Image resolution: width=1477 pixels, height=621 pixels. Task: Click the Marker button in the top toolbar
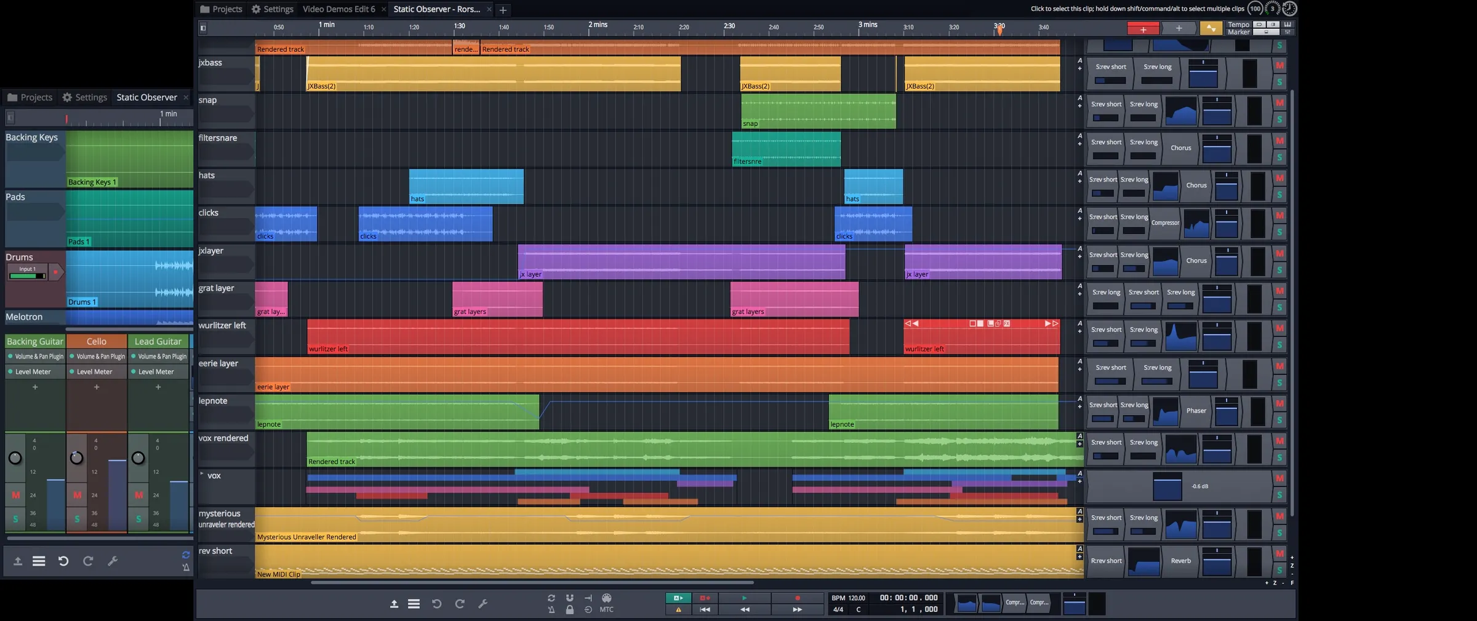(x=1239, y=31)
